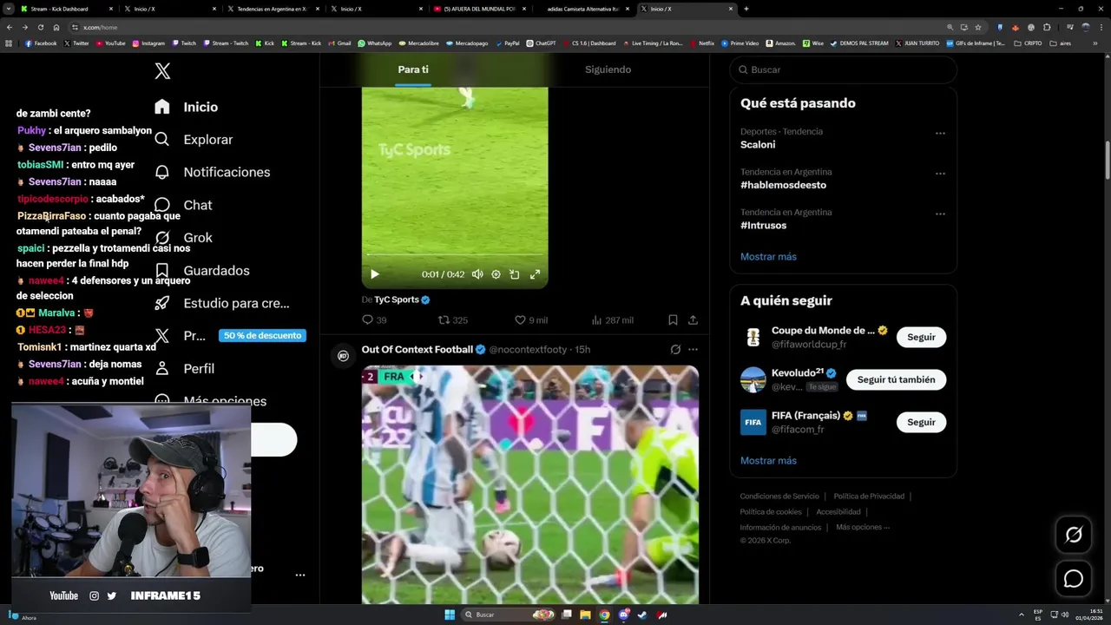Viewport: 1111px width, 625px height.
Task: Open the #hablemosdeesto trend
Action: (783, 185)
